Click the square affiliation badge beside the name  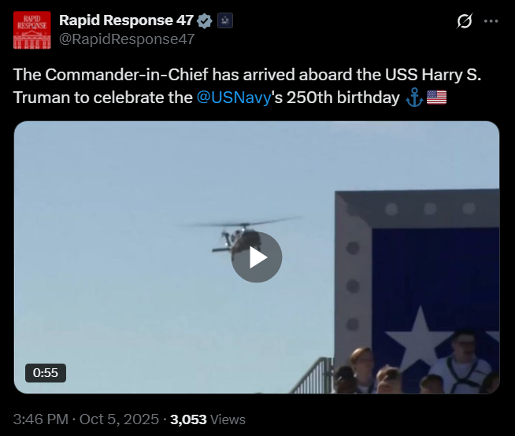(224, 20)
